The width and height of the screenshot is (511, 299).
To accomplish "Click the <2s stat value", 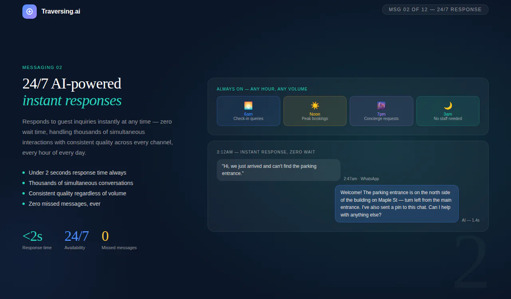I will coord(32,236).
